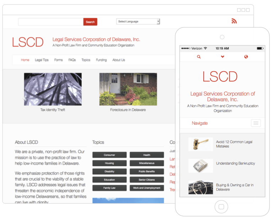Select the Family Law topic button
This screenshot has height=220, width=273.
(x=109, y=188)
